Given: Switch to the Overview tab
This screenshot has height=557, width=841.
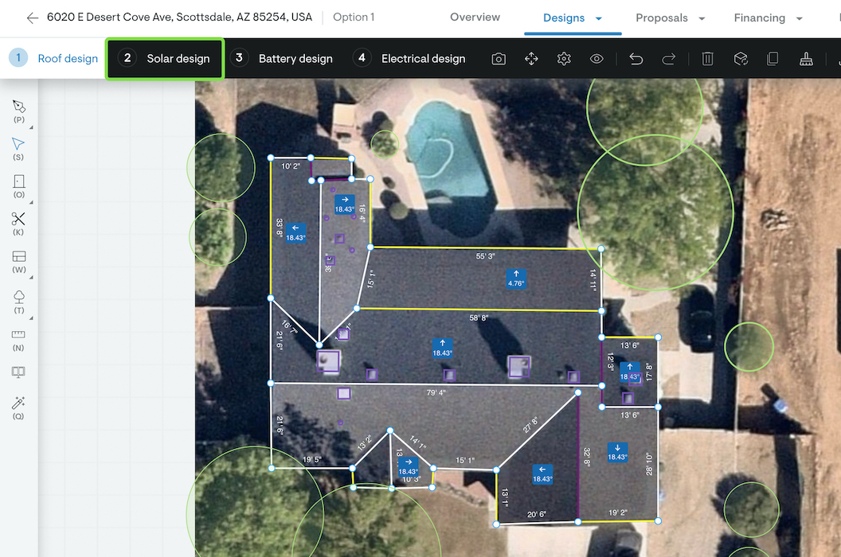Looking at the screenshot, I should (x=475, y=18).
